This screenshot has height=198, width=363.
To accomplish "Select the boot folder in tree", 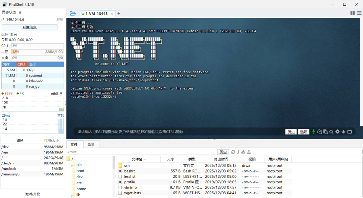I will click(x=78, y=171).
